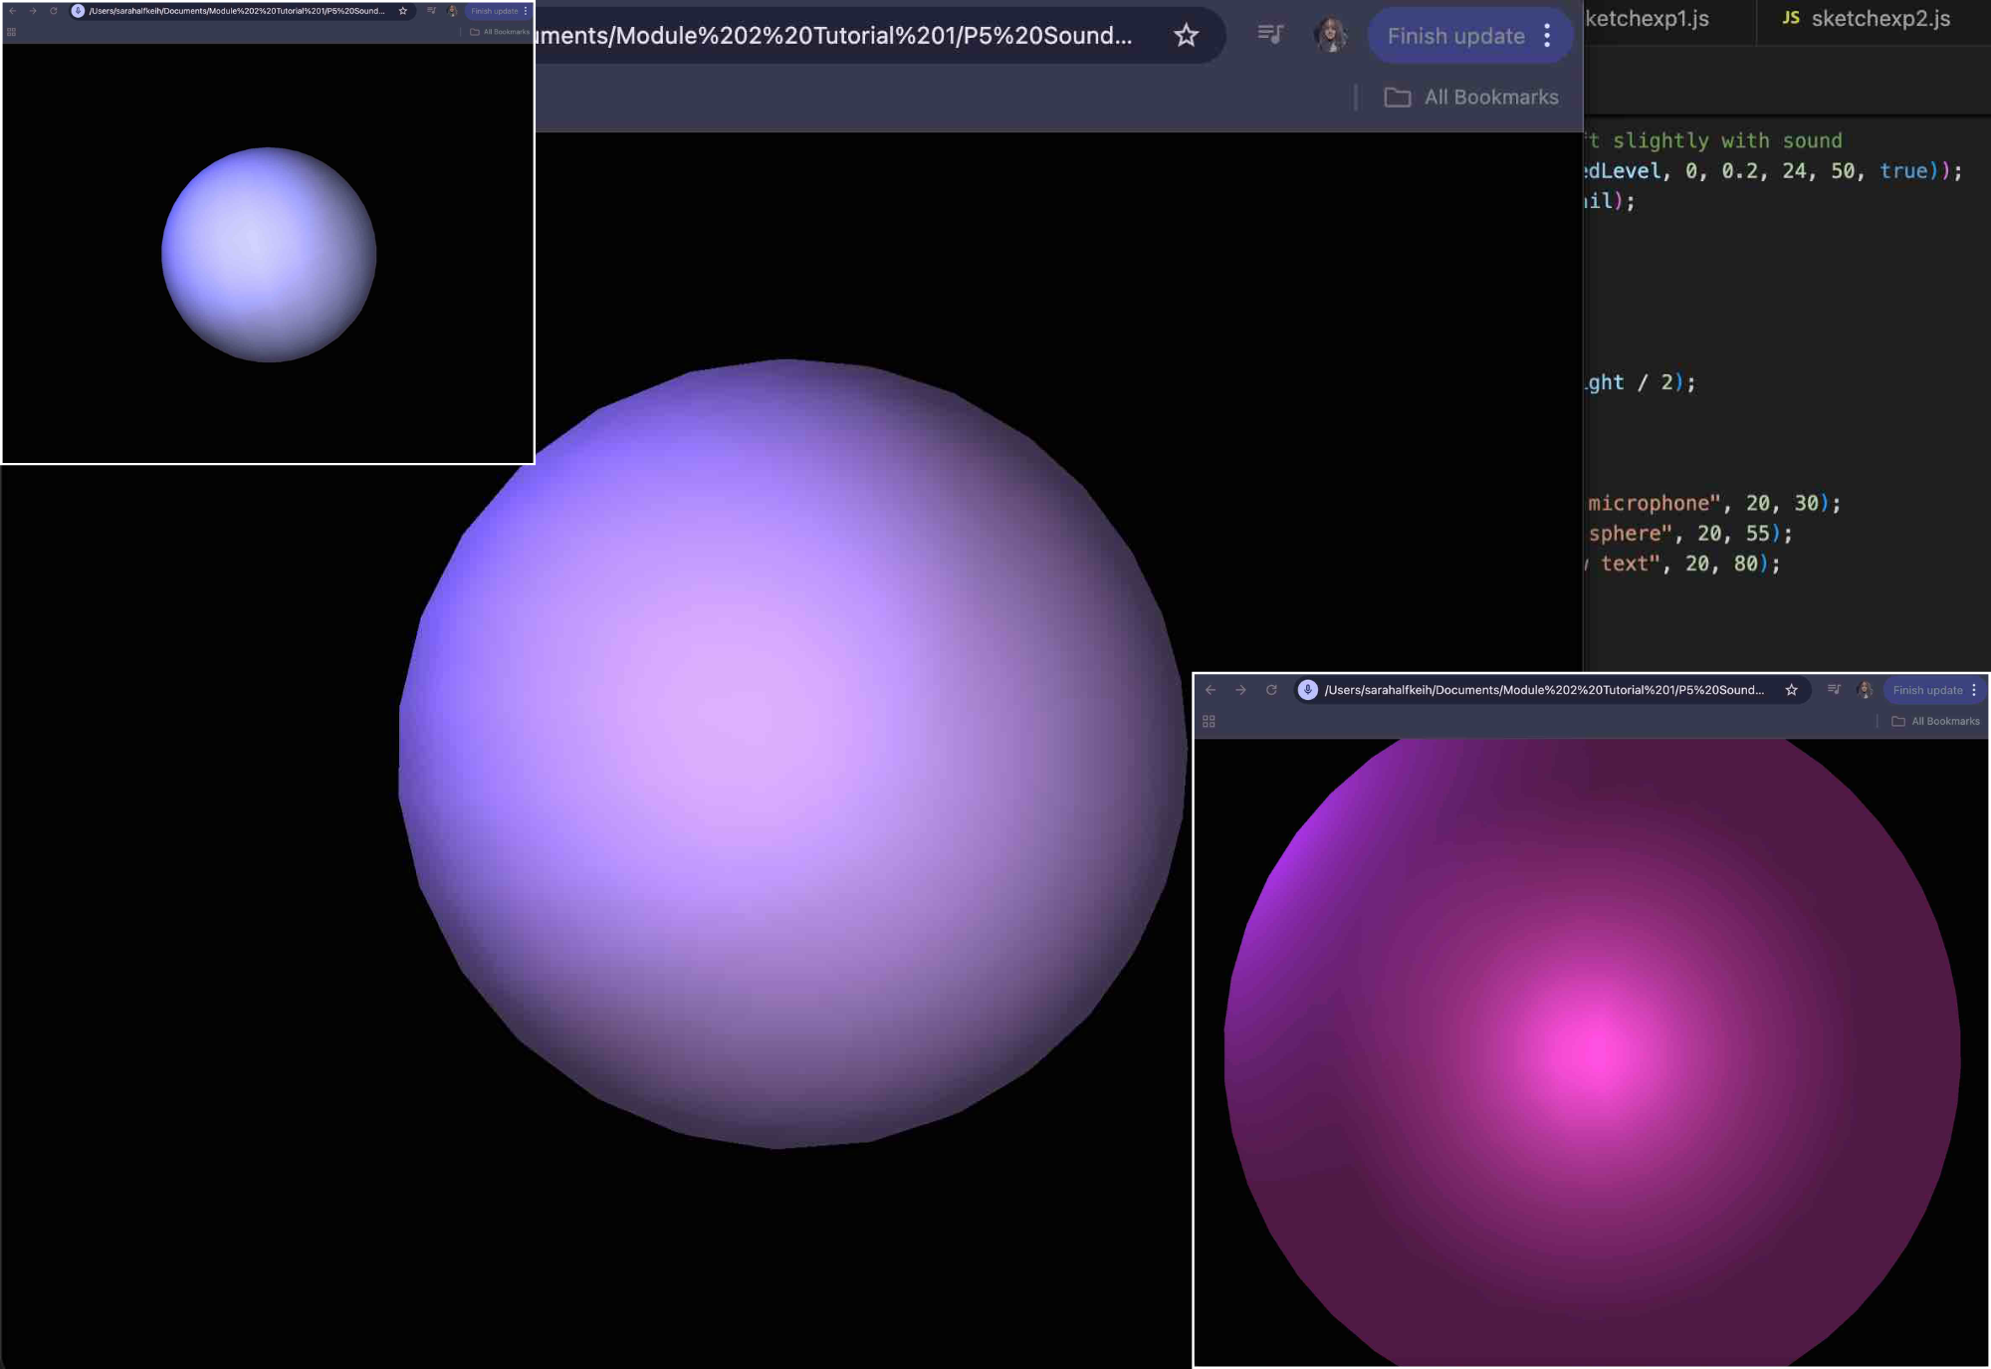Open tab groups grid icon in pink-sphere browser
This screenshot has height=1369, width=1991.
1209,721
